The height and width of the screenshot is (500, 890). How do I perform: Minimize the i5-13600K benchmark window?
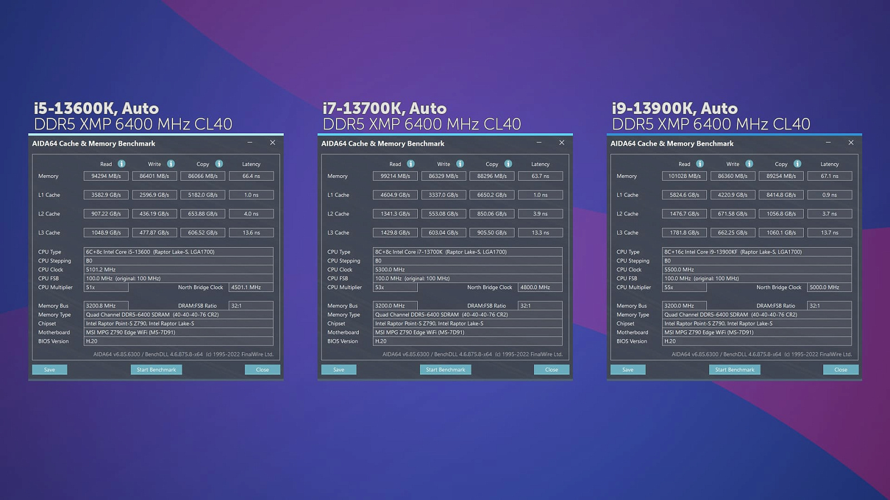click(x=250, y=143)
